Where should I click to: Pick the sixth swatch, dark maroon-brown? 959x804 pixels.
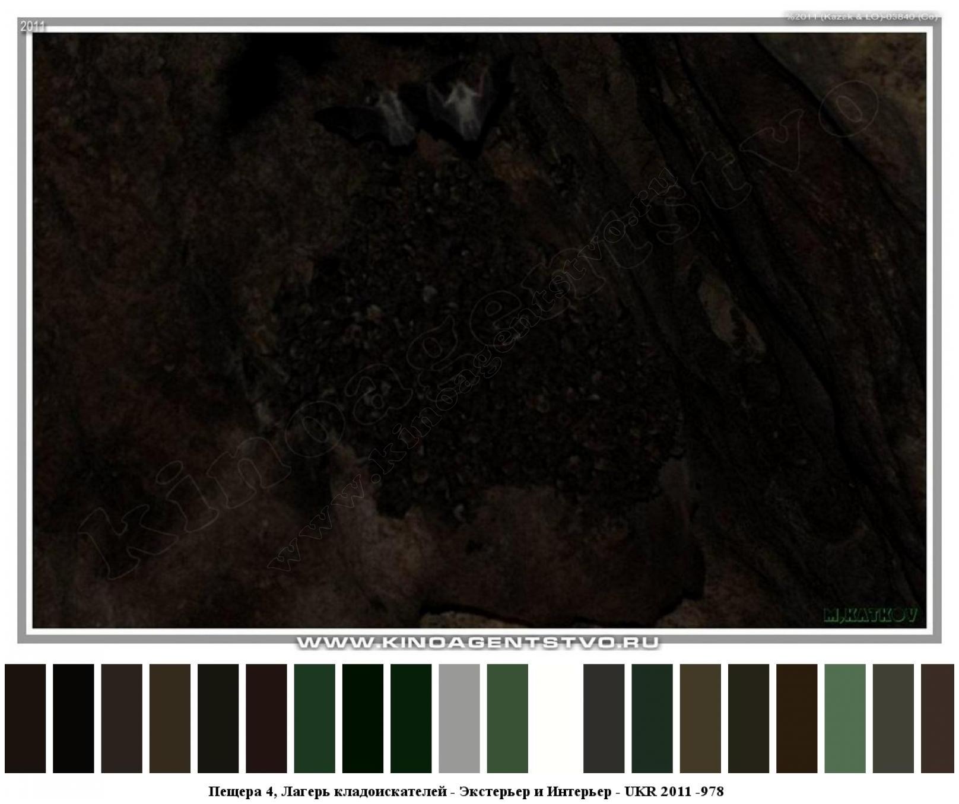click(x=266, y=719)
